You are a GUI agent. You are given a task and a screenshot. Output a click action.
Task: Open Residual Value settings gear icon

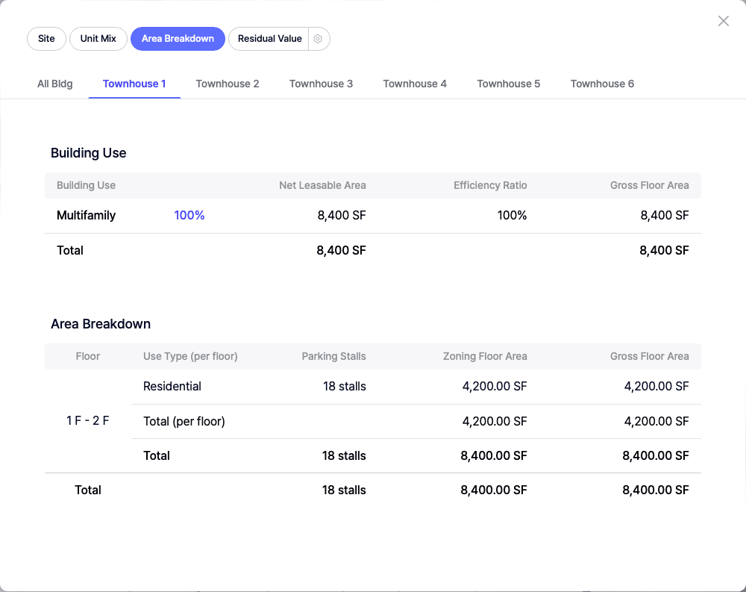point(319,39)
